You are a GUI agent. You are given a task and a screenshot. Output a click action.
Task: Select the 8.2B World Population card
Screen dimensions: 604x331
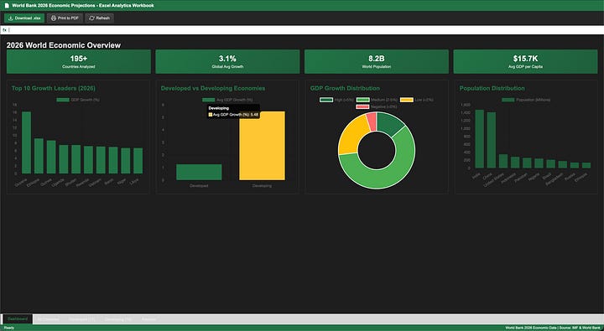(x=377, y=61)
